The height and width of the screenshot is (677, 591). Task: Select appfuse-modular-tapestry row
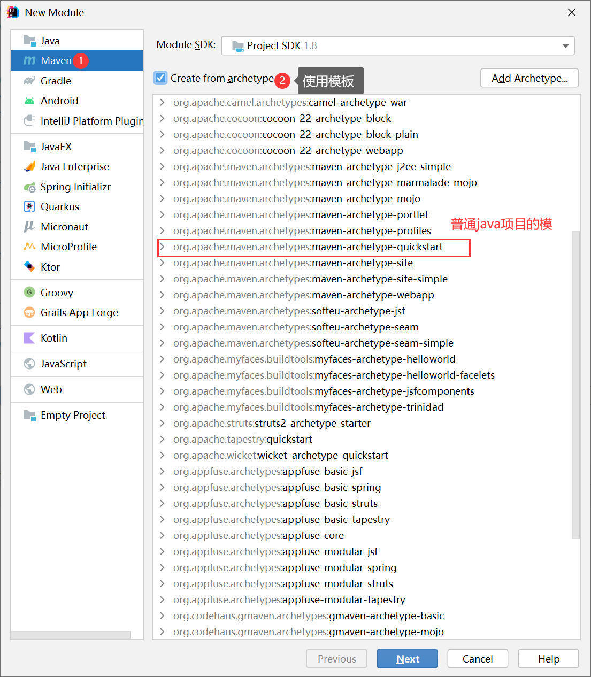[x=366, y=599]
